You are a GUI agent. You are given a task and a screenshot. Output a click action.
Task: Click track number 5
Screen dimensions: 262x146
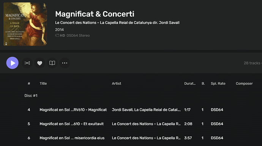click(29, 124)
